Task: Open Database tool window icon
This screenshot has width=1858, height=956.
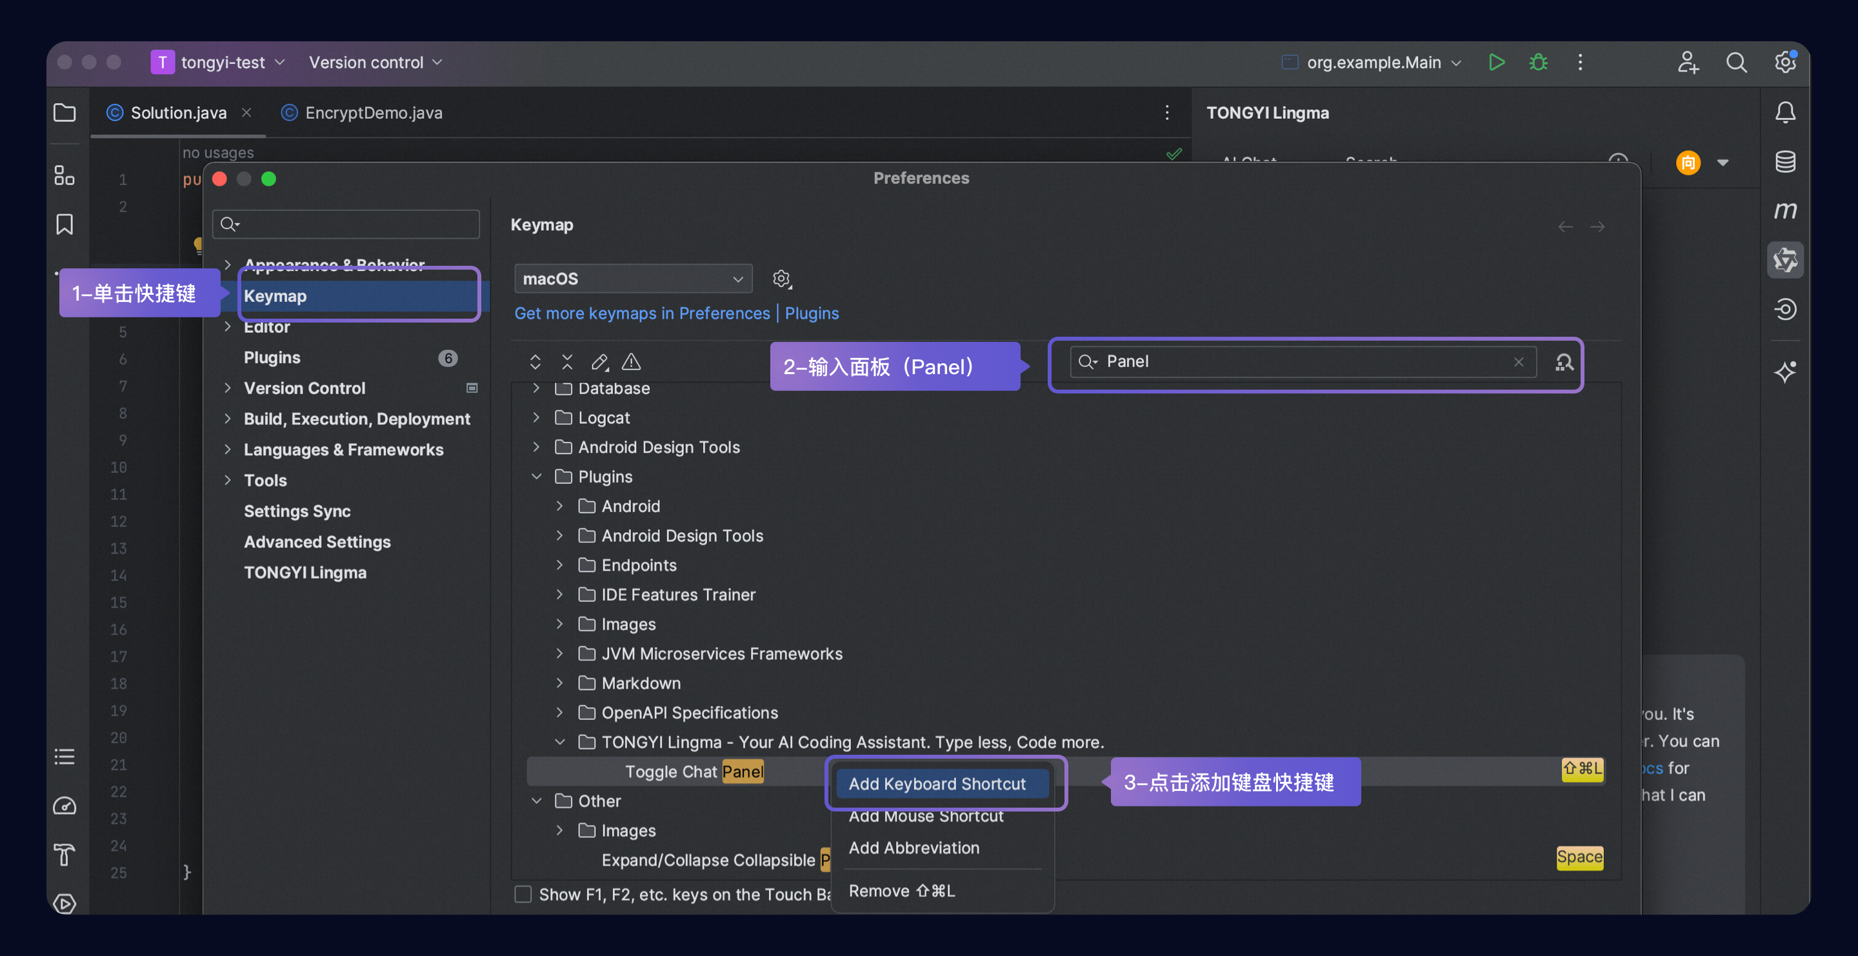Action: (1785, 162)
